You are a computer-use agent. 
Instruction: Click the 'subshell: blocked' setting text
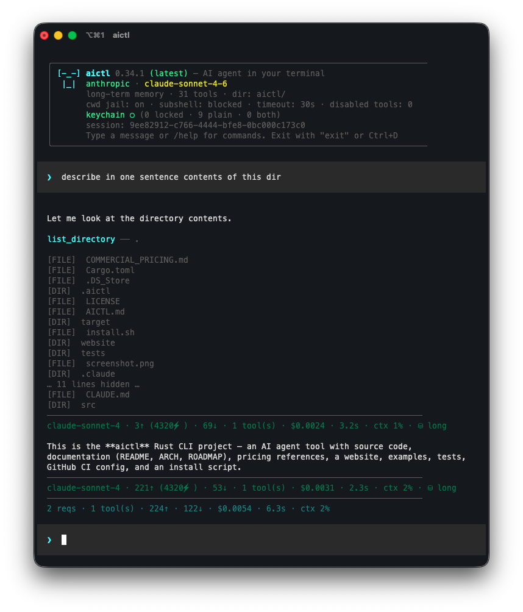pyautogui.click(x=201, y=104)
